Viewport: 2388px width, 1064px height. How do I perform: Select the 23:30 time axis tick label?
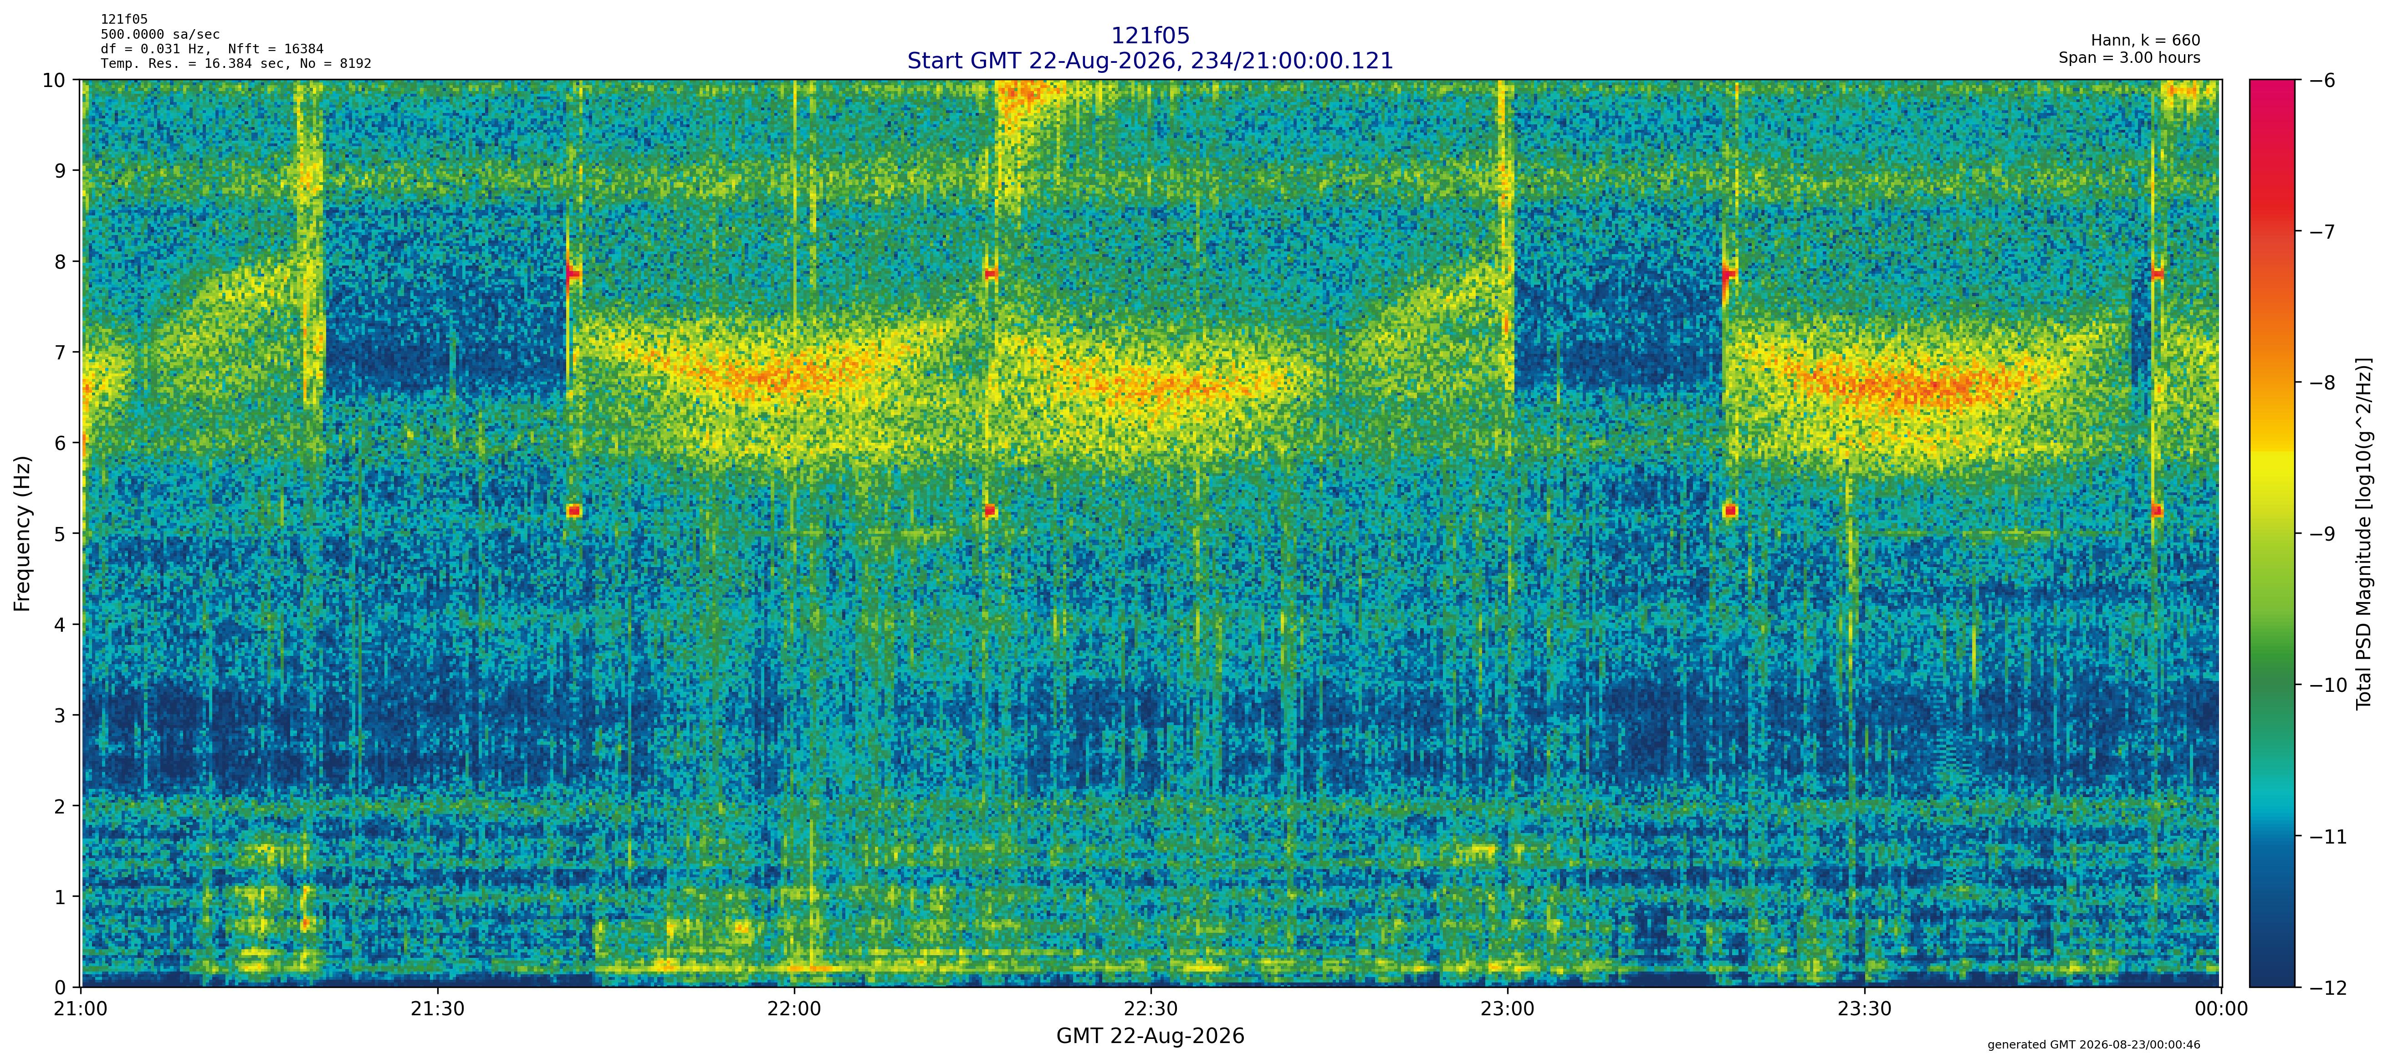point(1864,1008)
